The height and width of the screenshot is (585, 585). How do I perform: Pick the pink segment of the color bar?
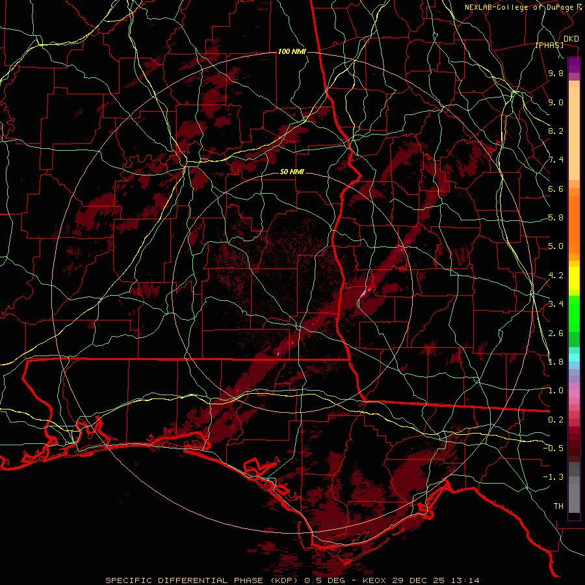coord(574,394)
